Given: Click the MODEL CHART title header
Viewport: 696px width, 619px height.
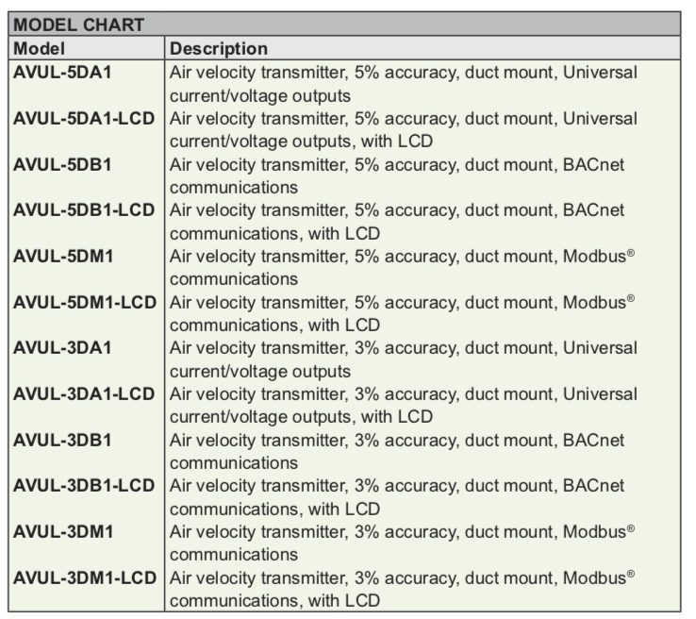Looking at the screenshot, I should (79, 25).
